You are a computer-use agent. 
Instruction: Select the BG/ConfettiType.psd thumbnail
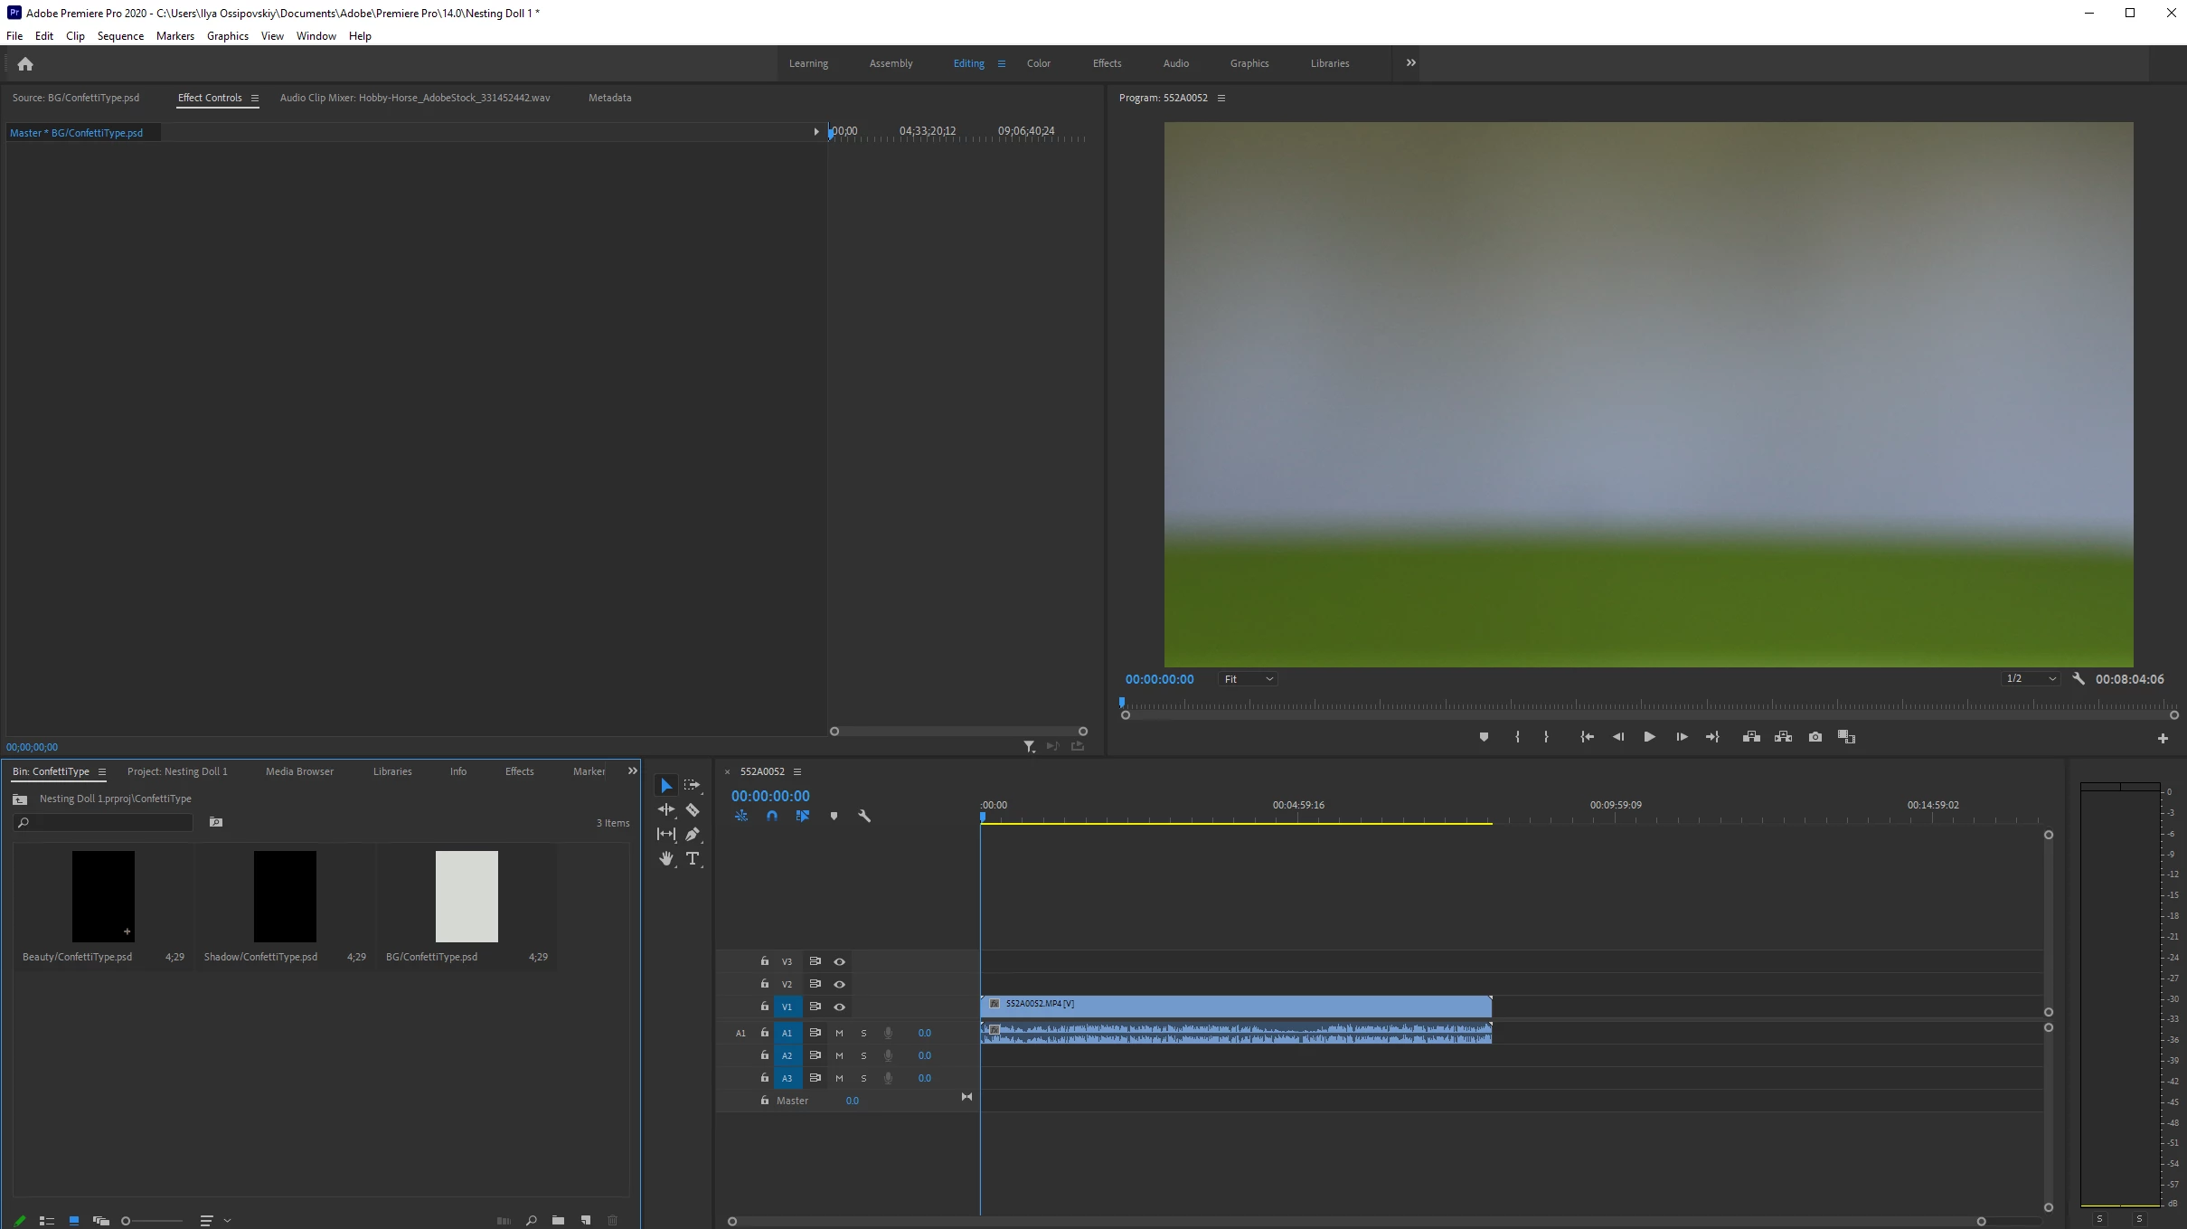467,896
